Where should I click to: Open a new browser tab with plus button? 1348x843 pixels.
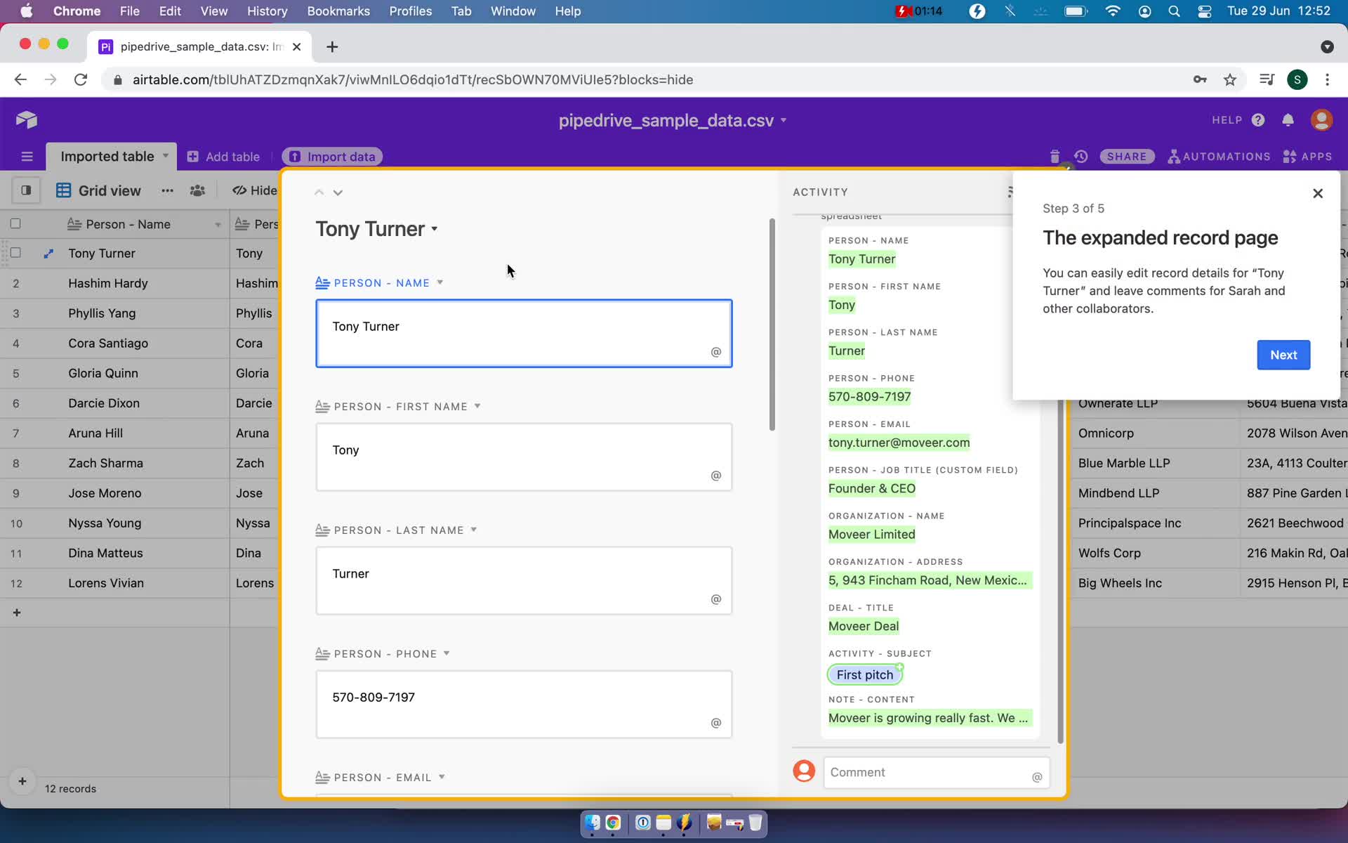(332, 46)
